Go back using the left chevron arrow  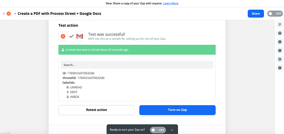(4, 14)
